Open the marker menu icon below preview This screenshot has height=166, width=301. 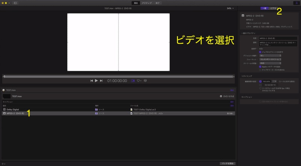tap(139, 81)
